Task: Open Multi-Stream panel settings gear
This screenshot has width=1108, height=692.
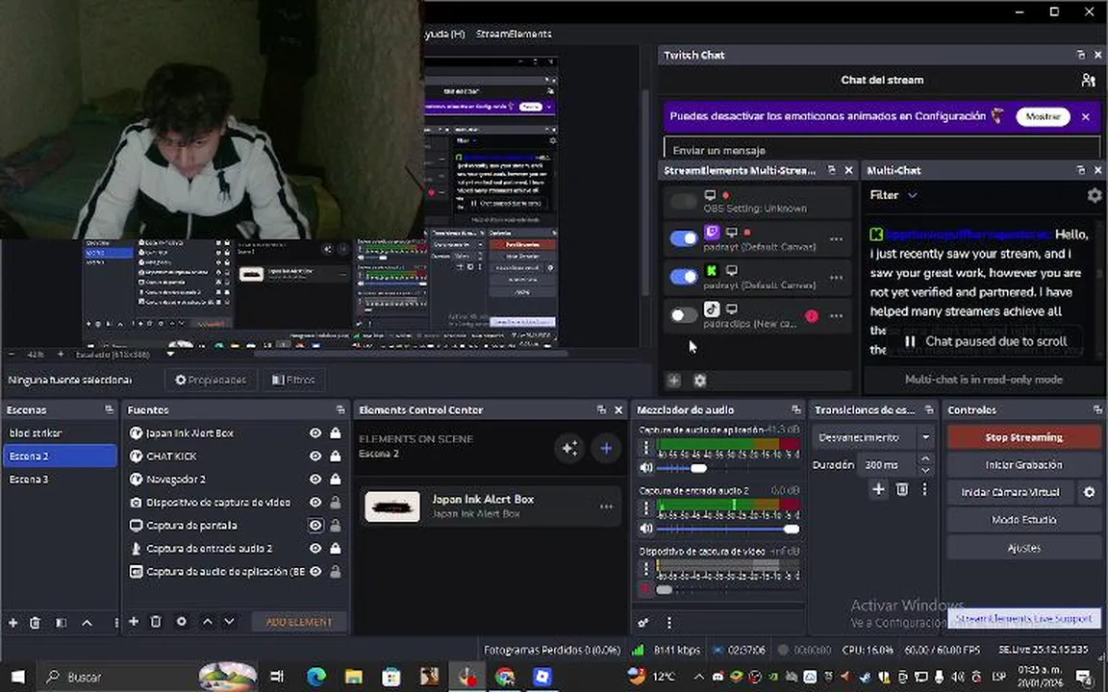Action: pos(699,380)
